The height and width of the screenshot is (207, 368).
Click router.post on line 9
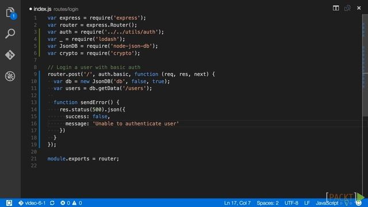click(x=64, y=74)
